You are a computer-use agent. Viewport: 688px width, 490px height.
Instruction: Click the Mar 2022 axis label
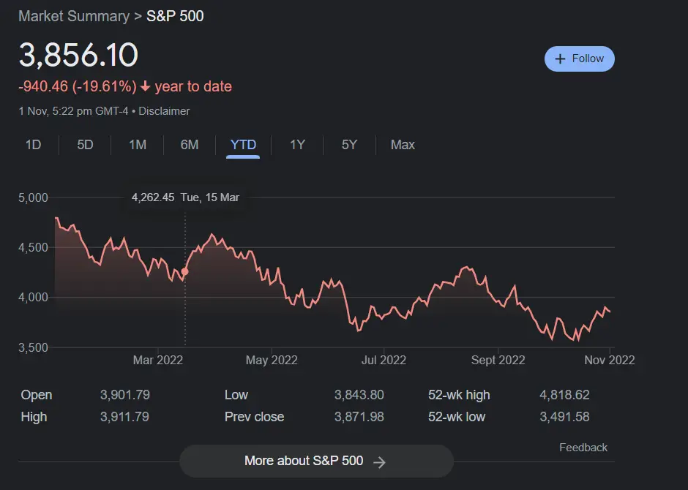point(158,361)
